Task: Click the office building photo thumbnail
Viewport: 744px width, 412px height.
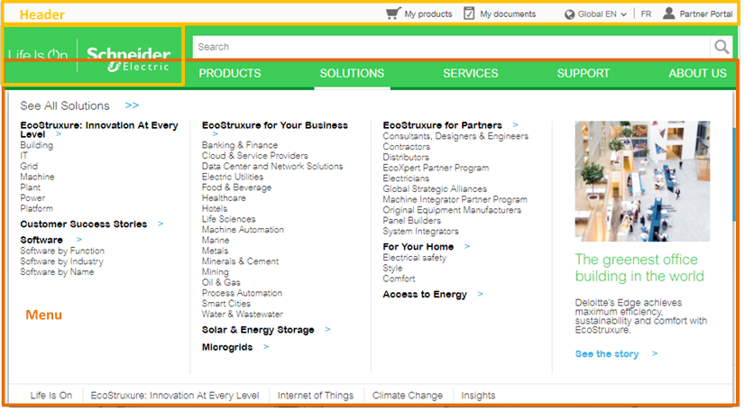Action: [x=642, y=181]
